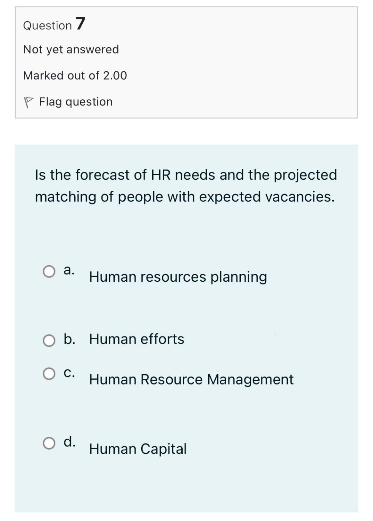This screenshot has height=521, width=373.
Task: Click the Human Resource Management answer text
Action: [191, 380]
